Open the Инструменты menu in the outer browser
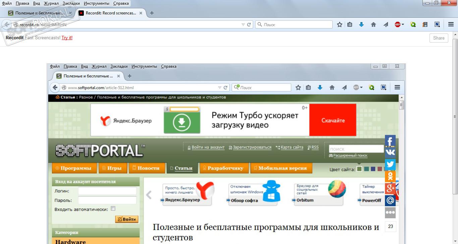Viewport: 458px width, 244px height. pyautogui.click(x=97, y=3)
